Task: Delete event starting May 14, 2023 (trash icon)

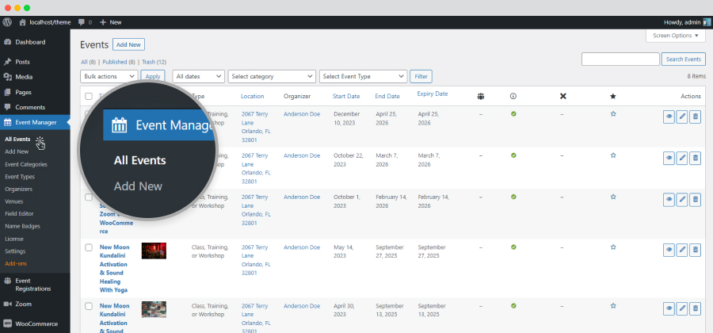Action: [x=696, y=250]
